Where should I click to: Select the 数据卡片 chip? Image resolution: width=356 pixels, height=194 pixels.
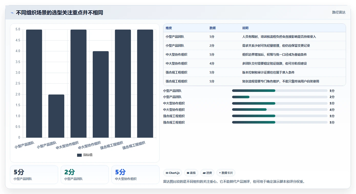226,173
